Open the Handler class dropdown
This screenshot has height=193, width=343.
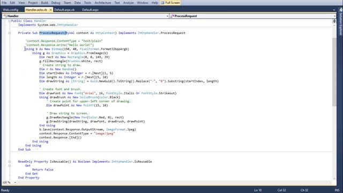167,16
